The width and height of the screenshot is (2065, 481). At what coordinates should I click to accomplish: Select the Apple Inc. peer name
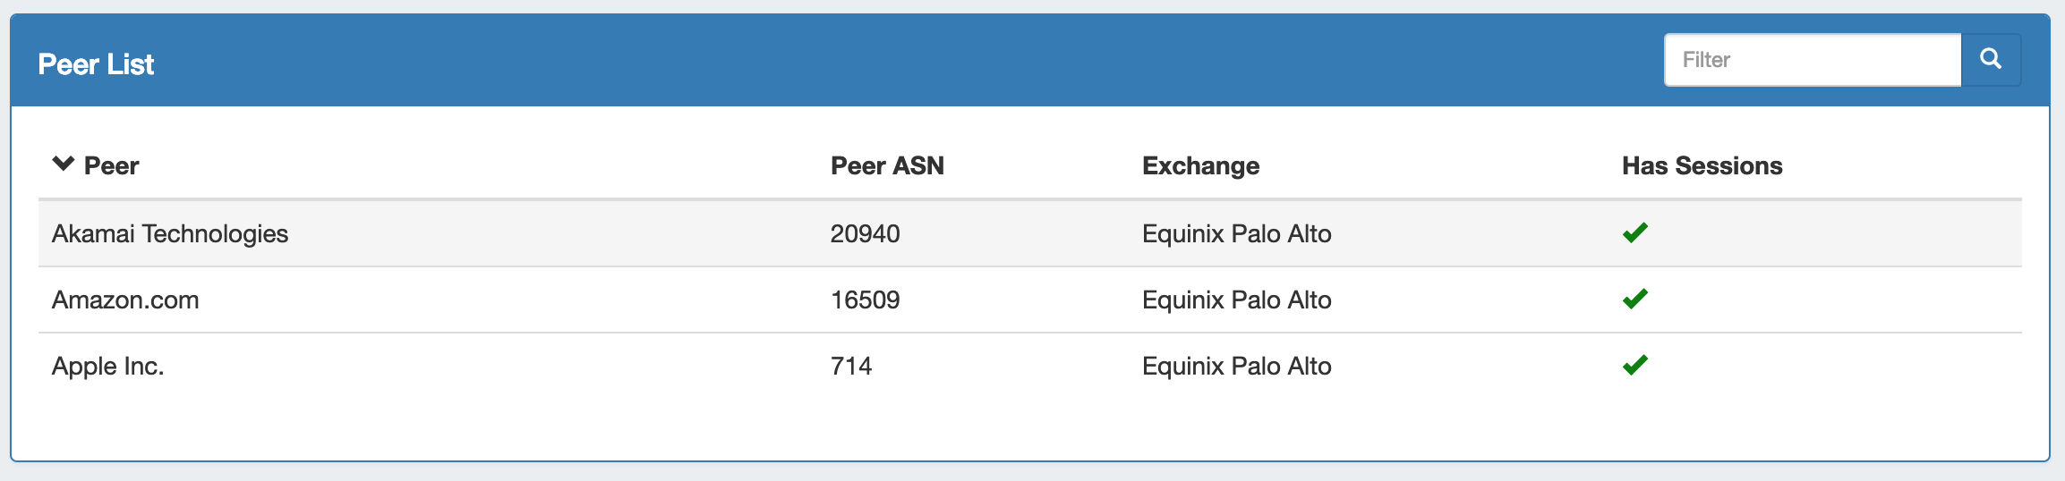coord(107,366)
